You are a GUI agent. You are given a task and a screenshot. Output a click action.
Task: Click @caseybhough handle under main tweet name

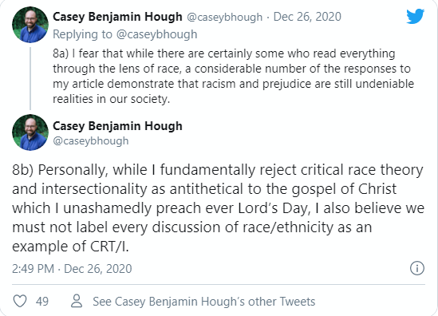91,140
